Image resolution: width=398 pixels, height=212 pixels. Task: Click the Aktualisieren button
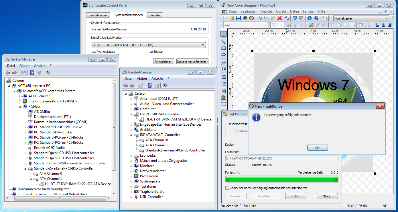click(x=164, y=61)
